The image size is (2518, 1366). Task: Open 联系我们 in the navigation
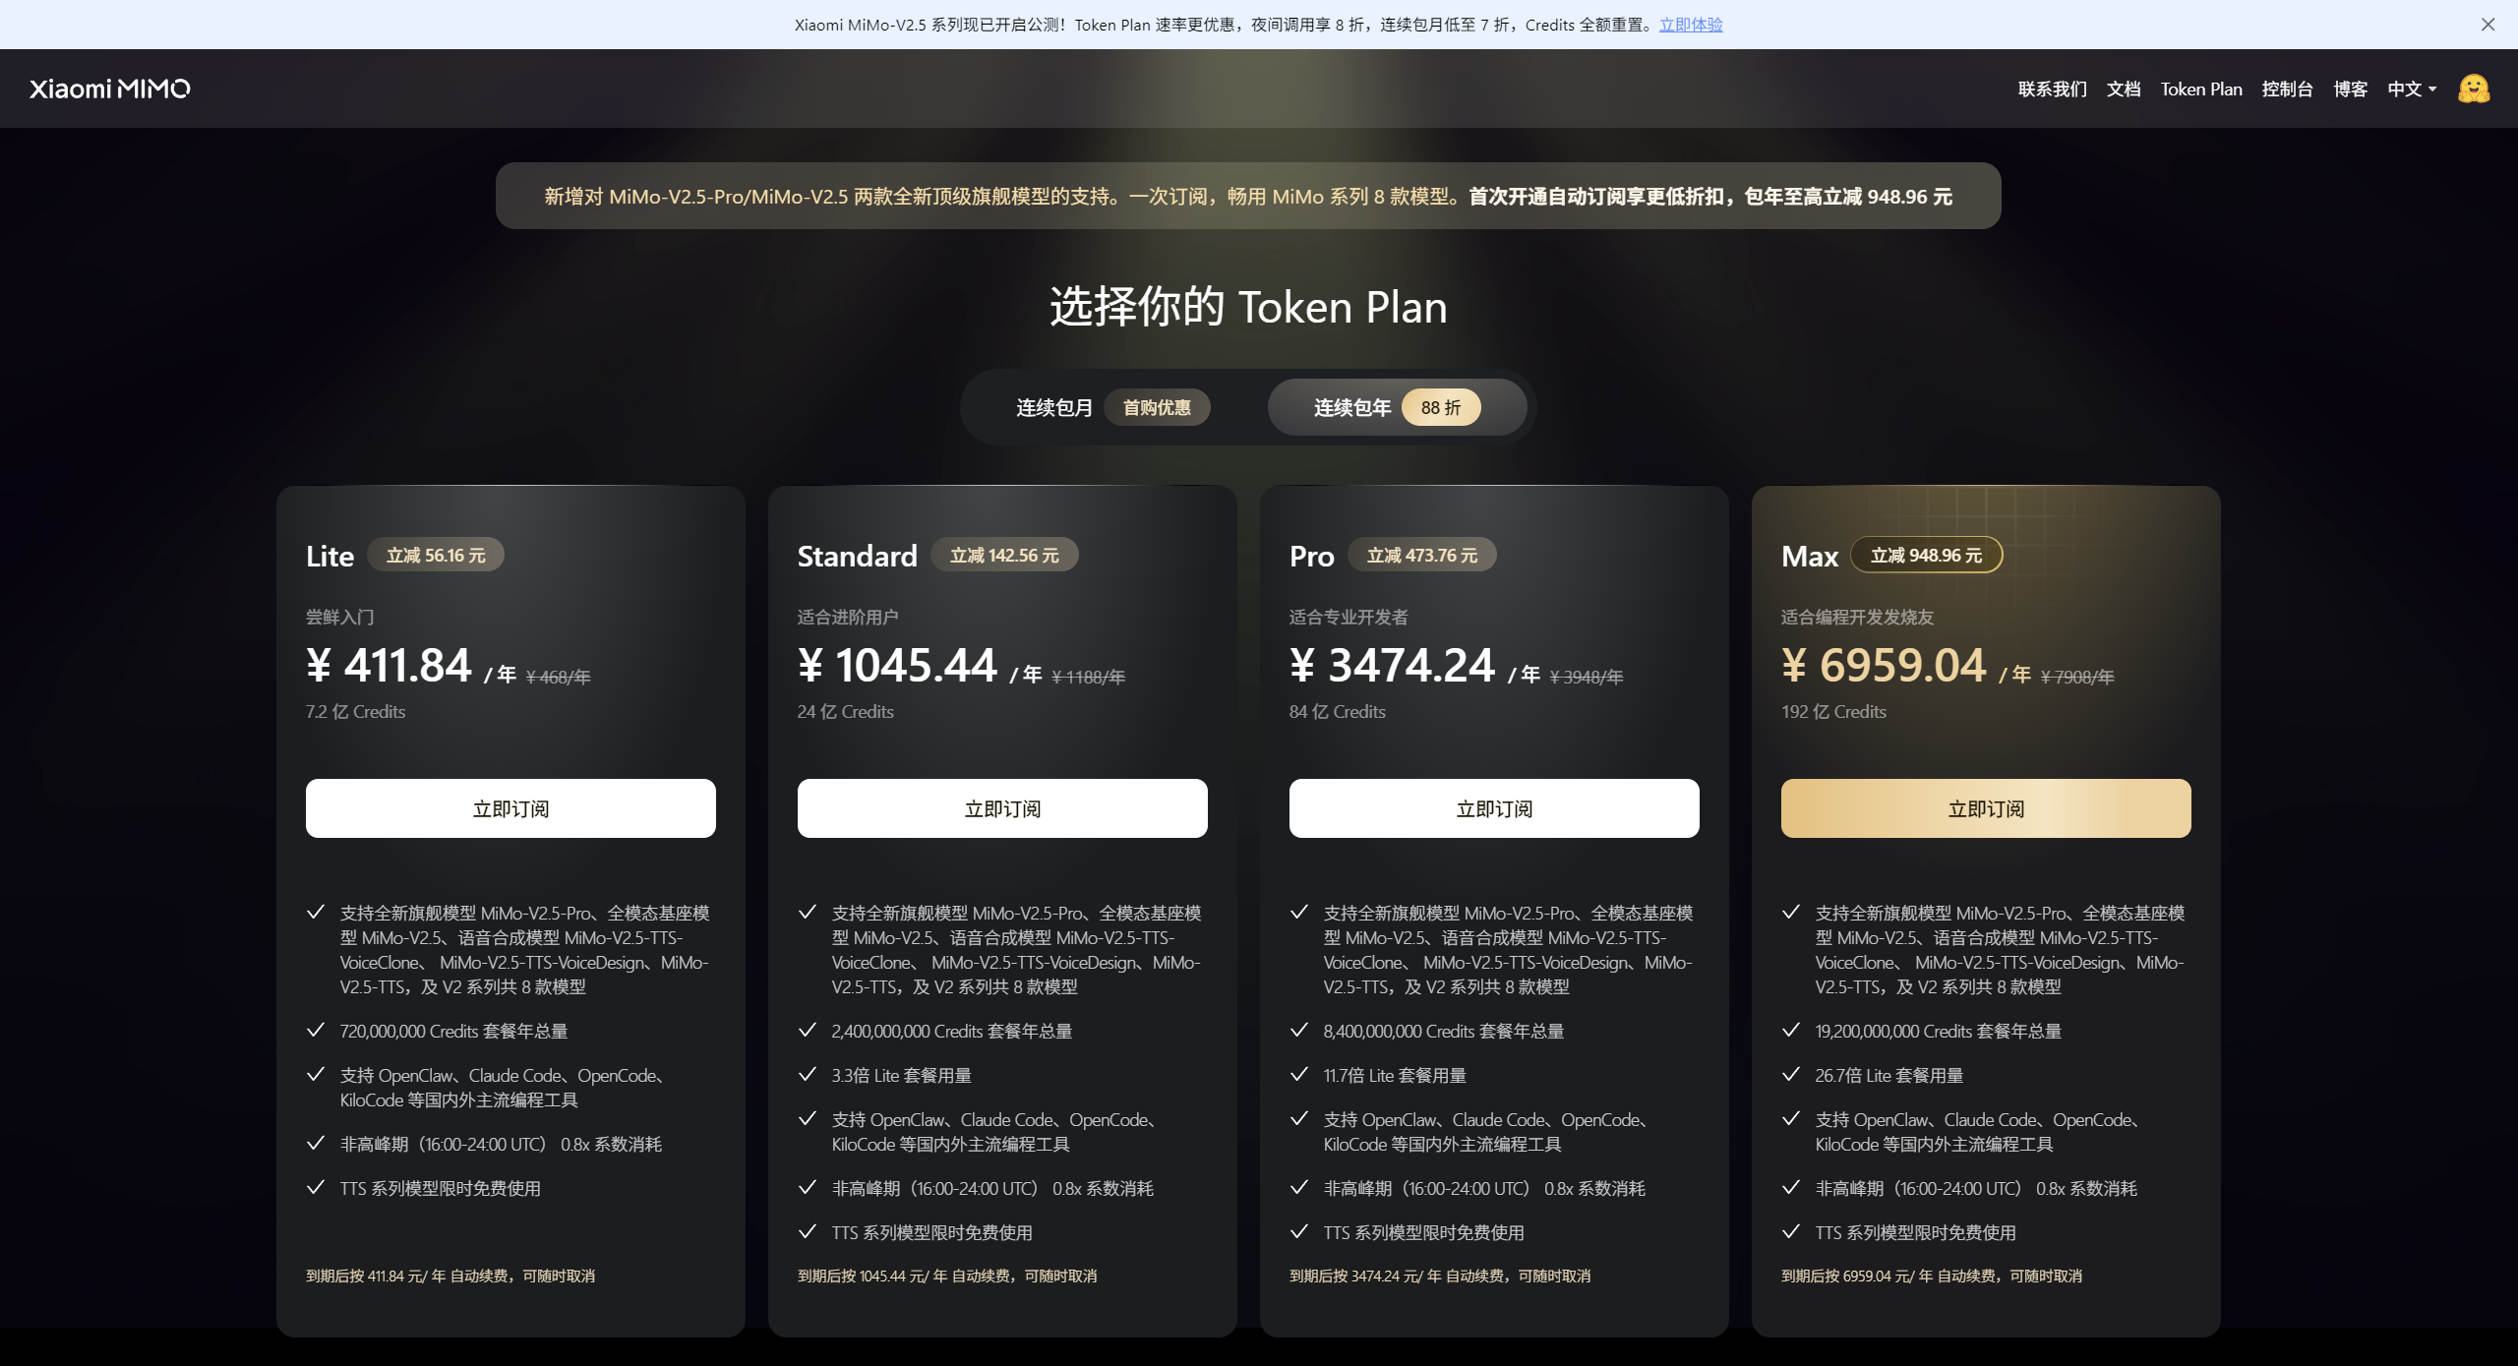(2052, 89)
